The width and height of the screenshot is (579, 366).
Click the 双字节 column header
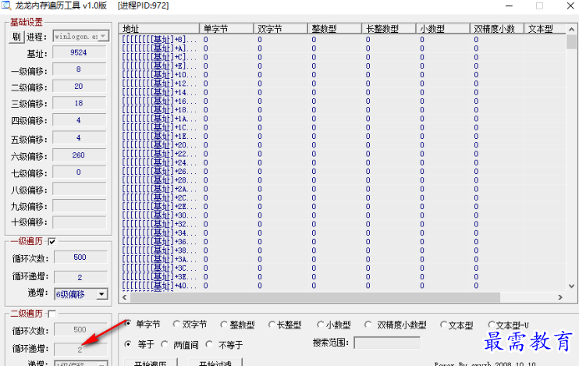[x=280, y=29]
